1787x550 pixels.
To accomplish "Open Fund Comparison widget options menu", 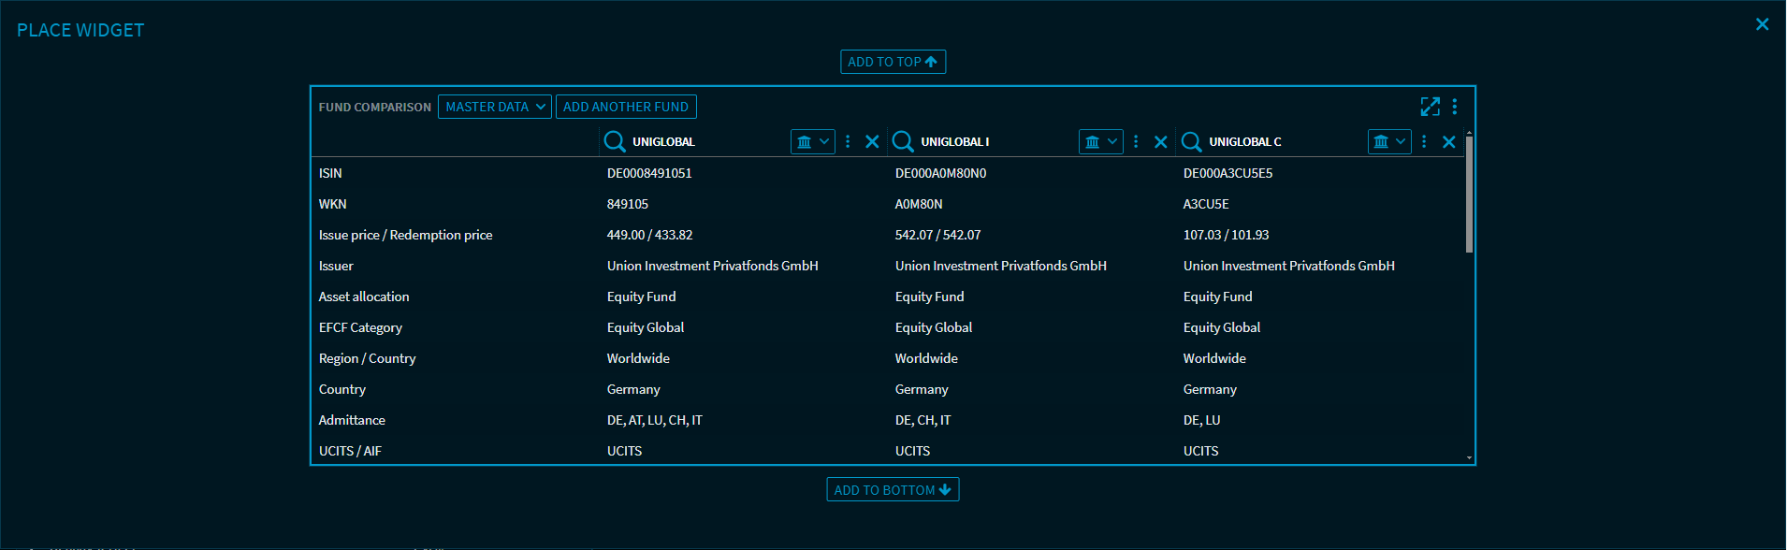I will (1454, 107).
